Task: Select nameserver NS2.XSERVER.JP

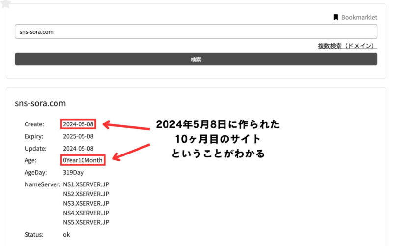Action: pyautogui.click(x=86, y=194)
